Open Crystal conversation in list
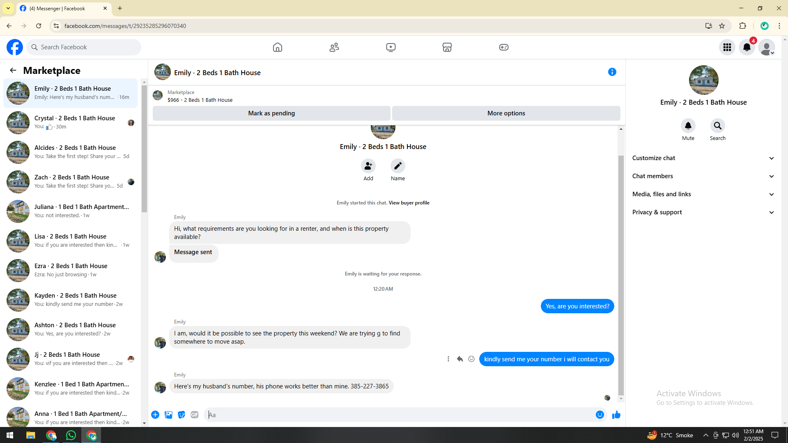The width and height of the screenshot is (788, 443). pos(70,123)
